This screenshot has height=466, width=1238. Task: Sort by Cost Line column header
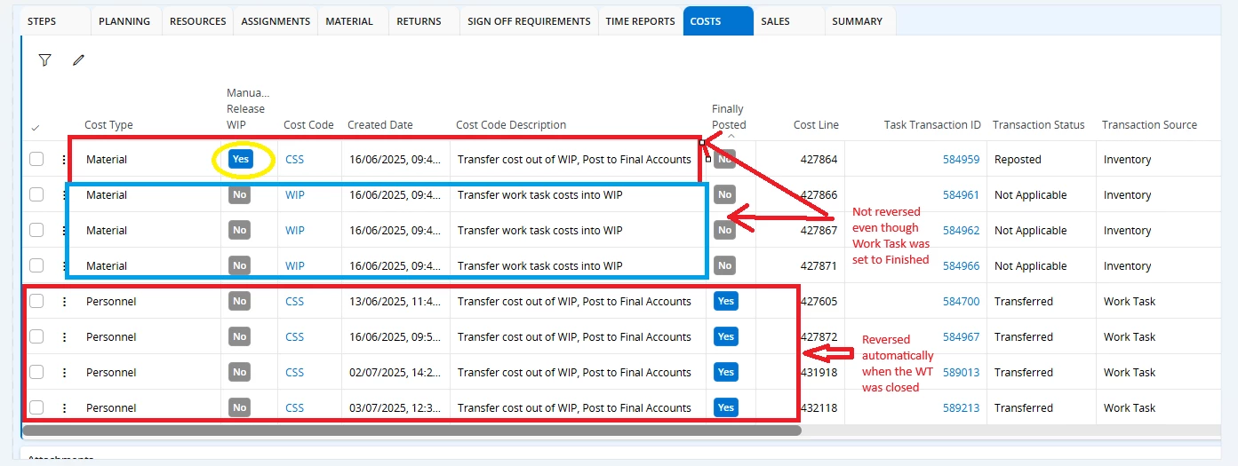[816, 125]
